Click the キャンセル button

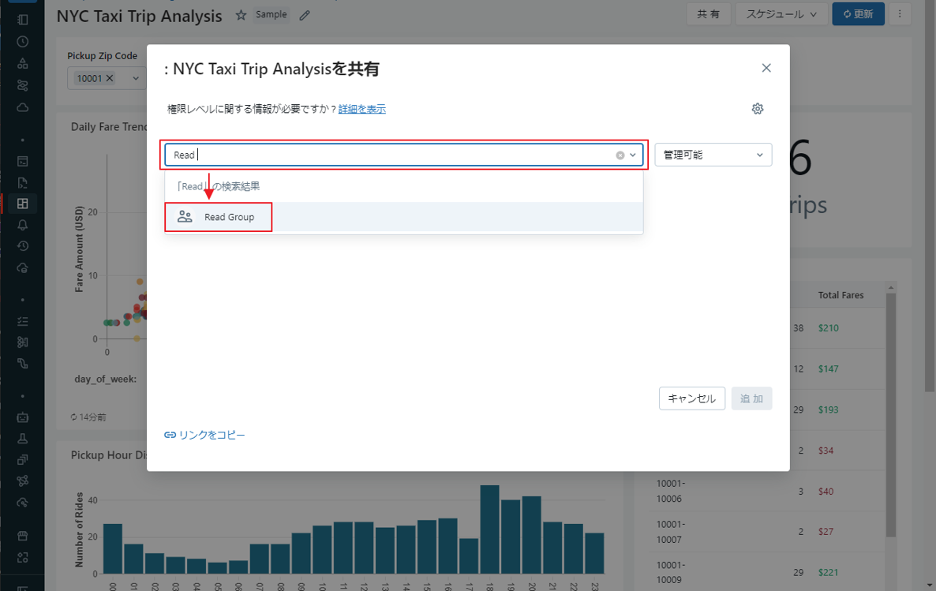691,398
